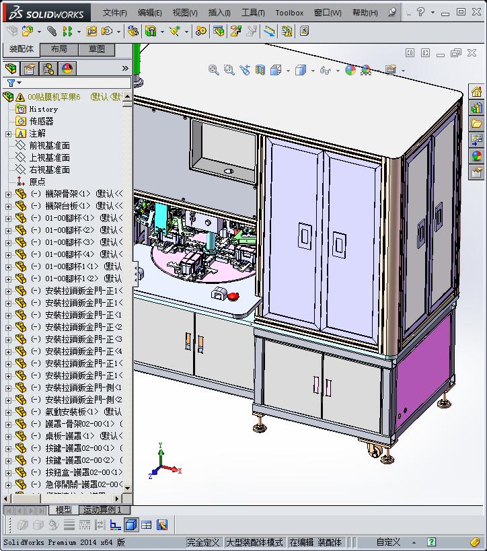Click the table grid icon in the bottom toolbar
The height and width of the screenshot is (551, 487).
pyautogui.click(x=147, y=525)
